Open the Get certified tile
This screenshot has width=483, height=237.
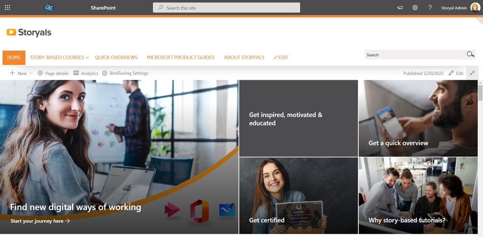(x=299, y=196)
